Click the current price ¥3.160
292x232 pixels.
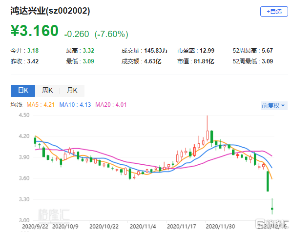35,31
